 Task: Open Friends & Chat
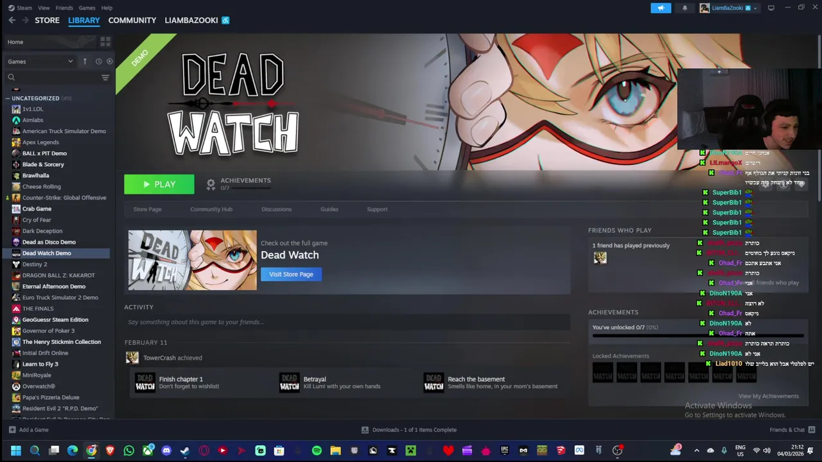coord(792,430)
